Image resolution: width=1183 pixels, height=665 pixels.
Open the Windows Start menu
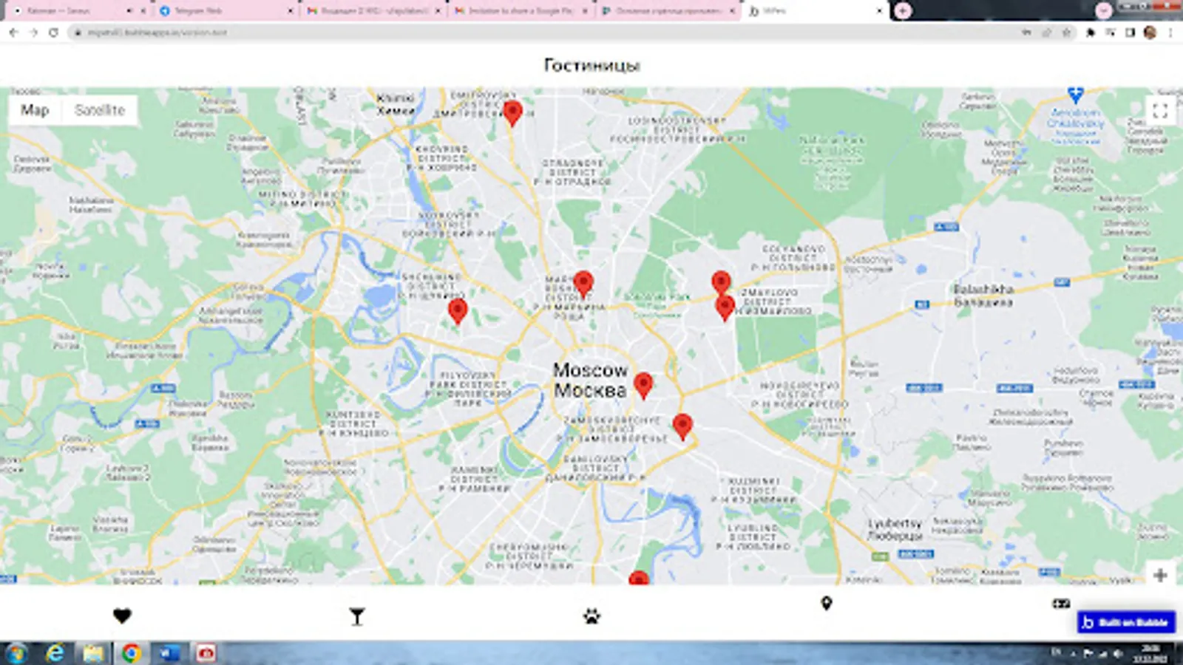click(15, 653)
